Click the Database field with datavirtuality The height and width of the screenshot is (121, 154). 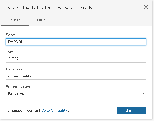tap(76, 76)
